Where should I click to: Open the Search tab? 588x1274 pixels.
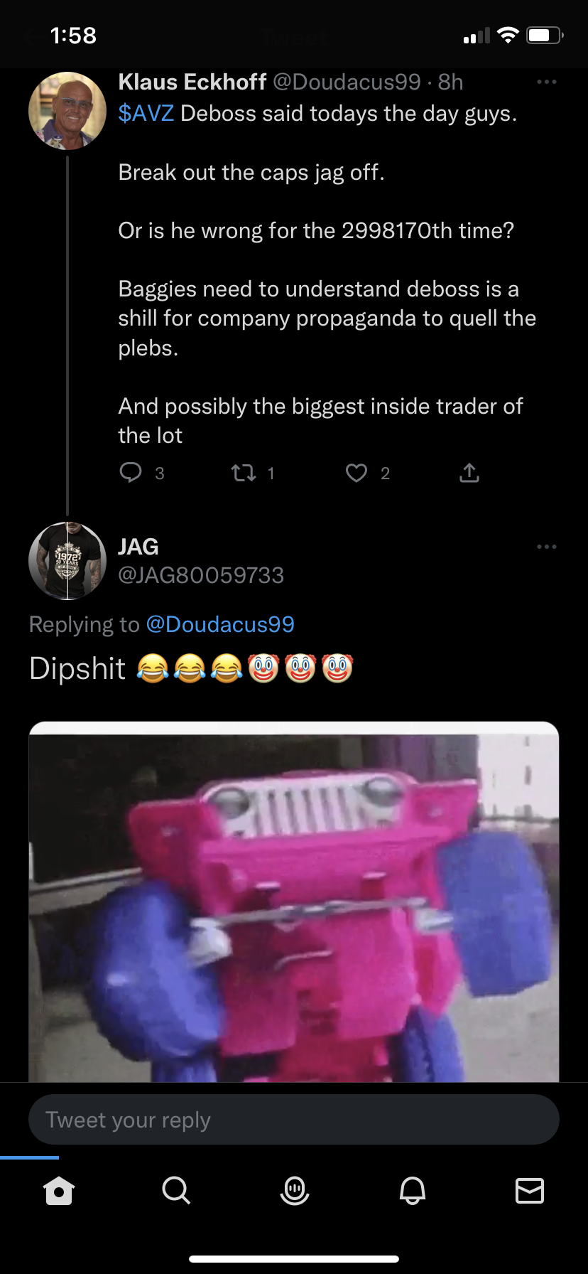click(x=176, y=1190)
